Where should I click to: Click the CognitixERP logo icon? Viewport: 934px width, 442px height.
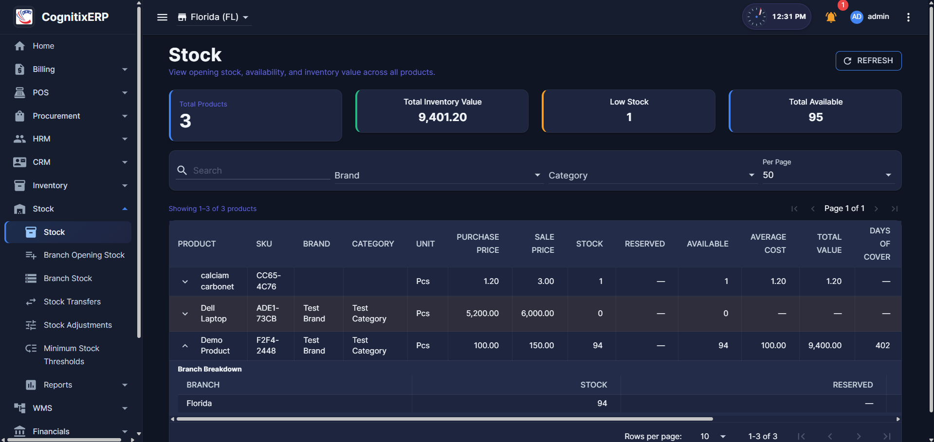click(x=24, y=17)
